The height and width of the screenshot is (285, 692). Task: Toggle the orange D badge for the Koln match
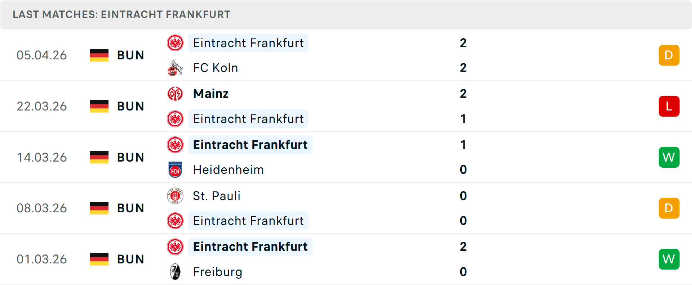669,55
